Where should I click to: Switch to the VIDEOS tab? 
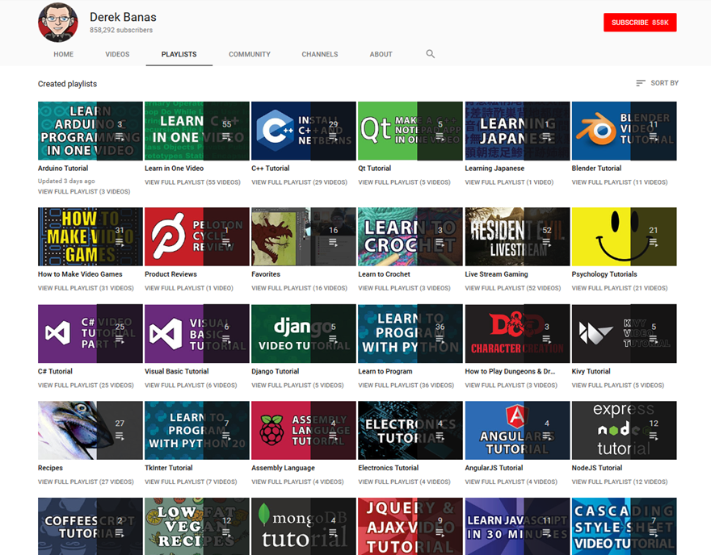pos(117,54)
